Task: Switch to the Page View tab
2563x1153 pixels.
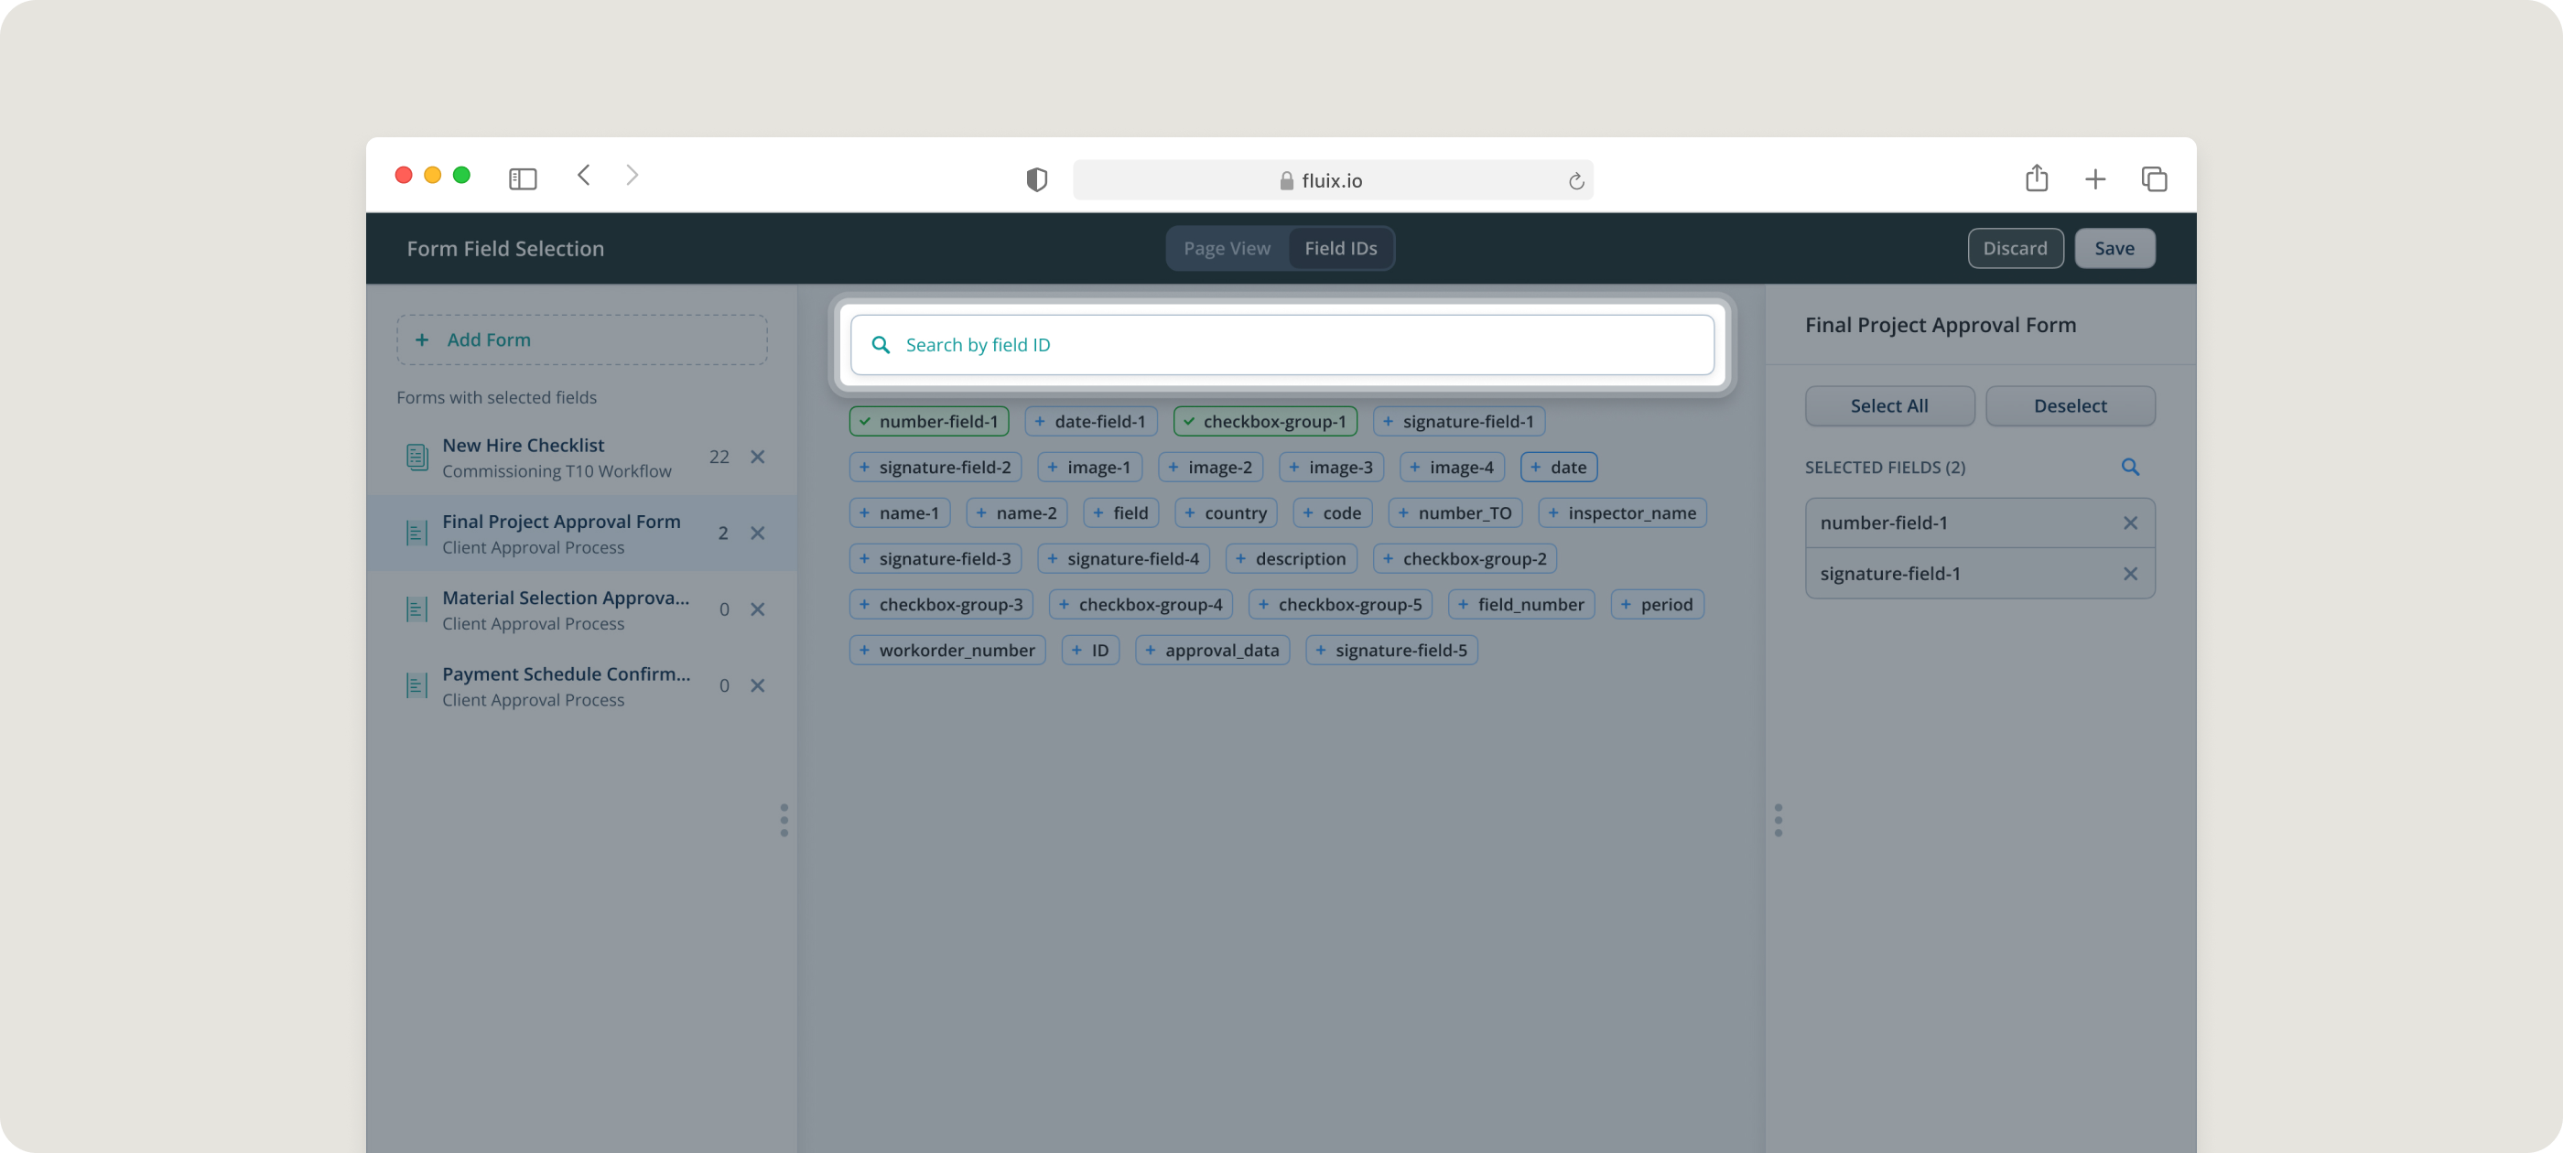Action: point(1226,249)
